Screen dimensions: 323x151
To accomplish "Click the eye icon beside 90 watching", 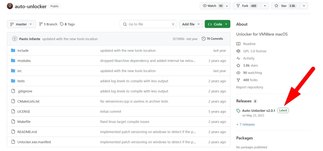I will tap(238, 73).
